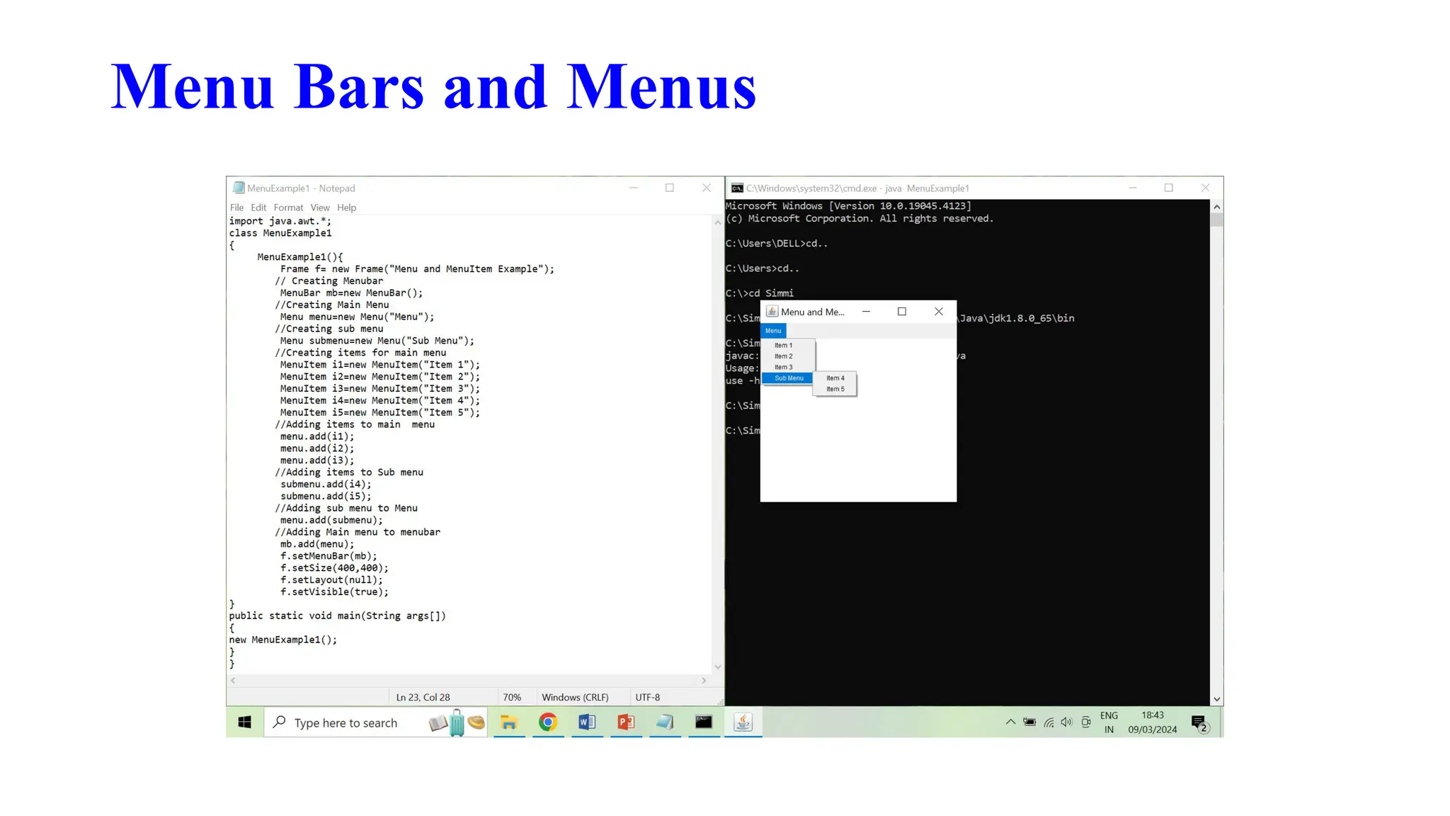The height and width of the screenshot is (816, 1450).
Task: Open PowerPoint from the taskbar
Action: point(626,722)
